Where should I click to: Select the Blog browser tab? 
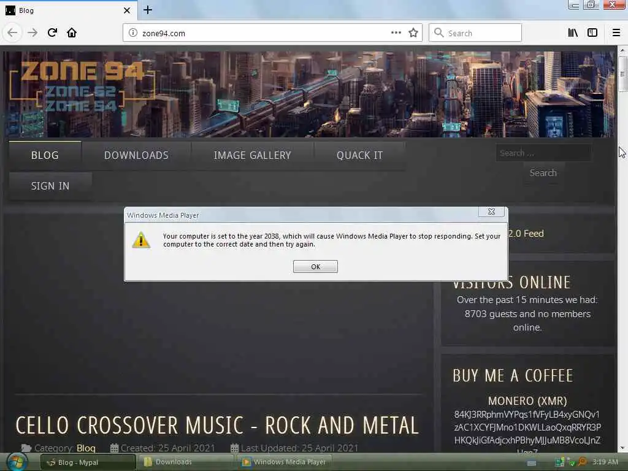click(68, 10)
